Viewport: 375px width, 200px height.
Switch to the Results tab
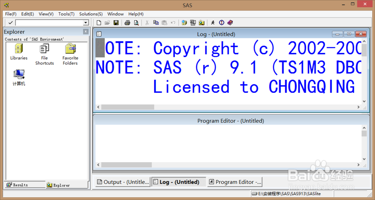point(25,185)
